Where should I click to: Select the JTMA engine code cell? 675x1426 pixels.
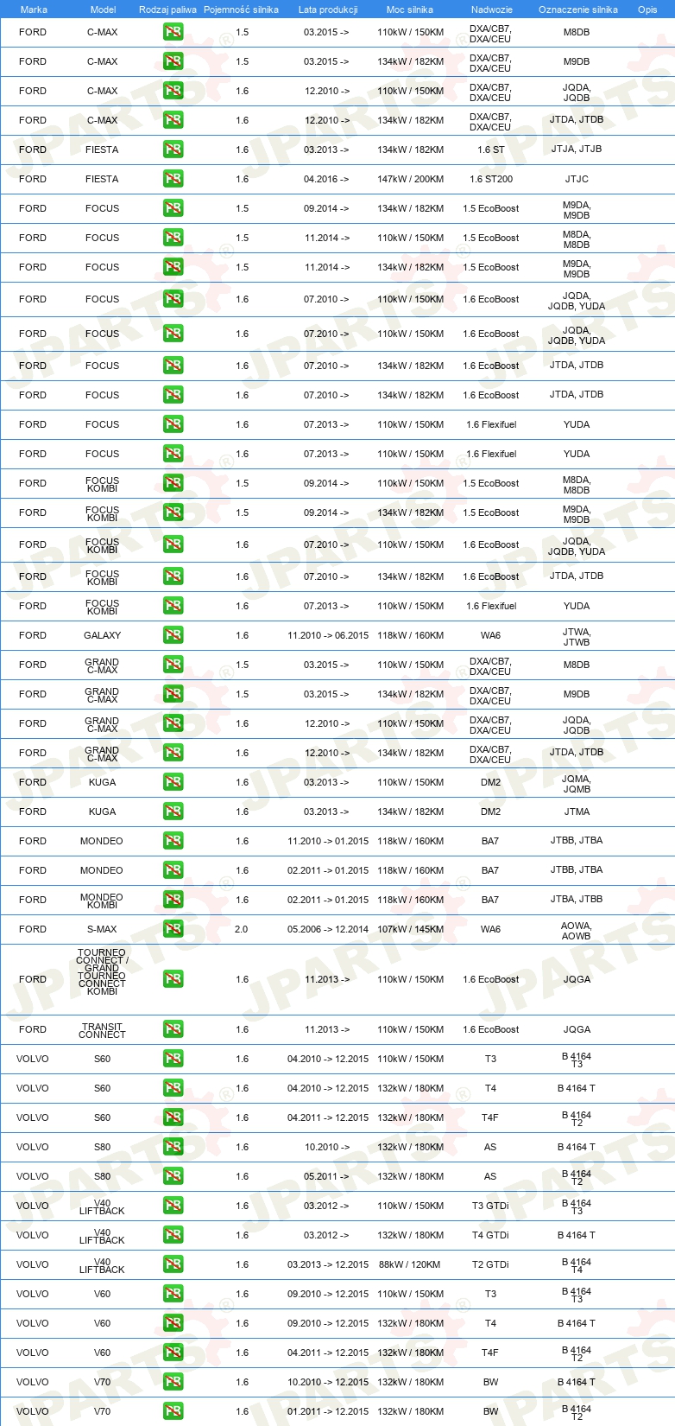pos(577,812)
